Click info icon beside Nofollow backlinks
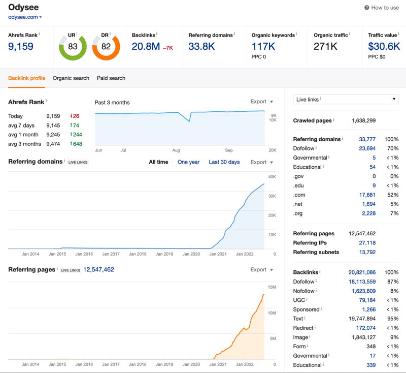The height and width of the screenshot is (373, 406). pos(316,290)
